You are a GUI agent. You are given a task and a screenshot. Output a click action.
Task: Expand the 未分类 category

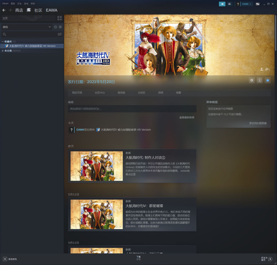[3, 51]
